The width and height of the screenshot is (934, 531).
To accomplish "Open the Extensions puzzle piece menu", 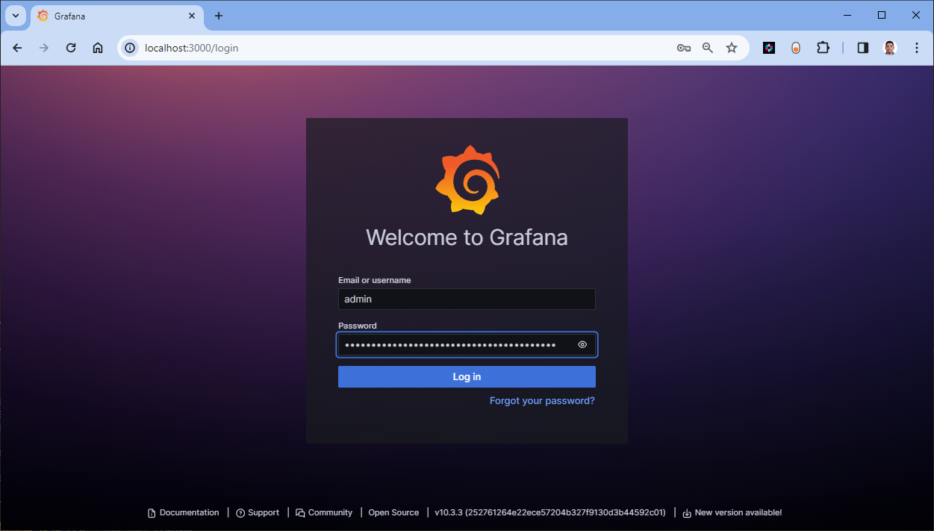I will pyautogui.click(x=823, y=48).
